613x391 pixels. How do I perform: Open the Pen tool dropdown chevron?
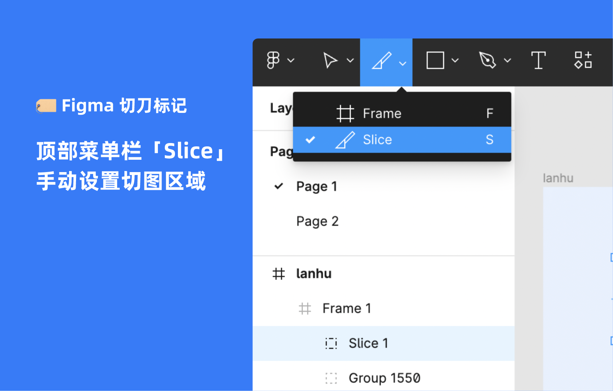pyautogui.click(x=507, y=61)
